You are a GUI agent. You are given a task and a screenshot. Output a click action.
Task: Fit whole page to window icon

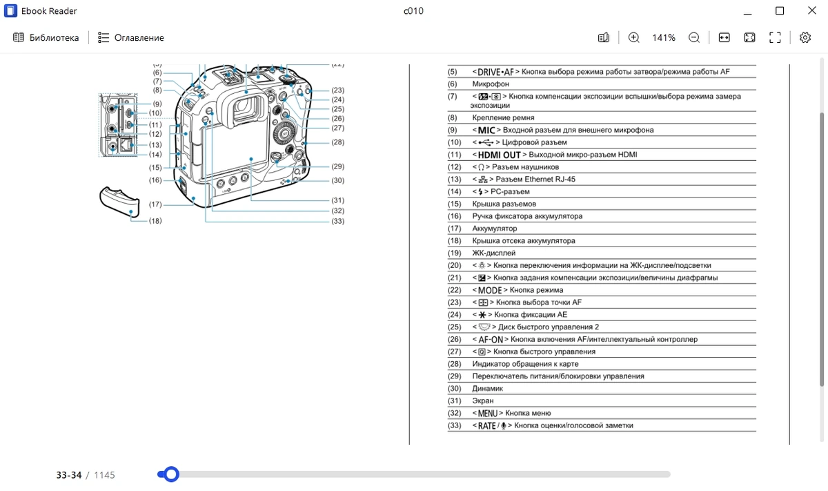pos(749,38)
